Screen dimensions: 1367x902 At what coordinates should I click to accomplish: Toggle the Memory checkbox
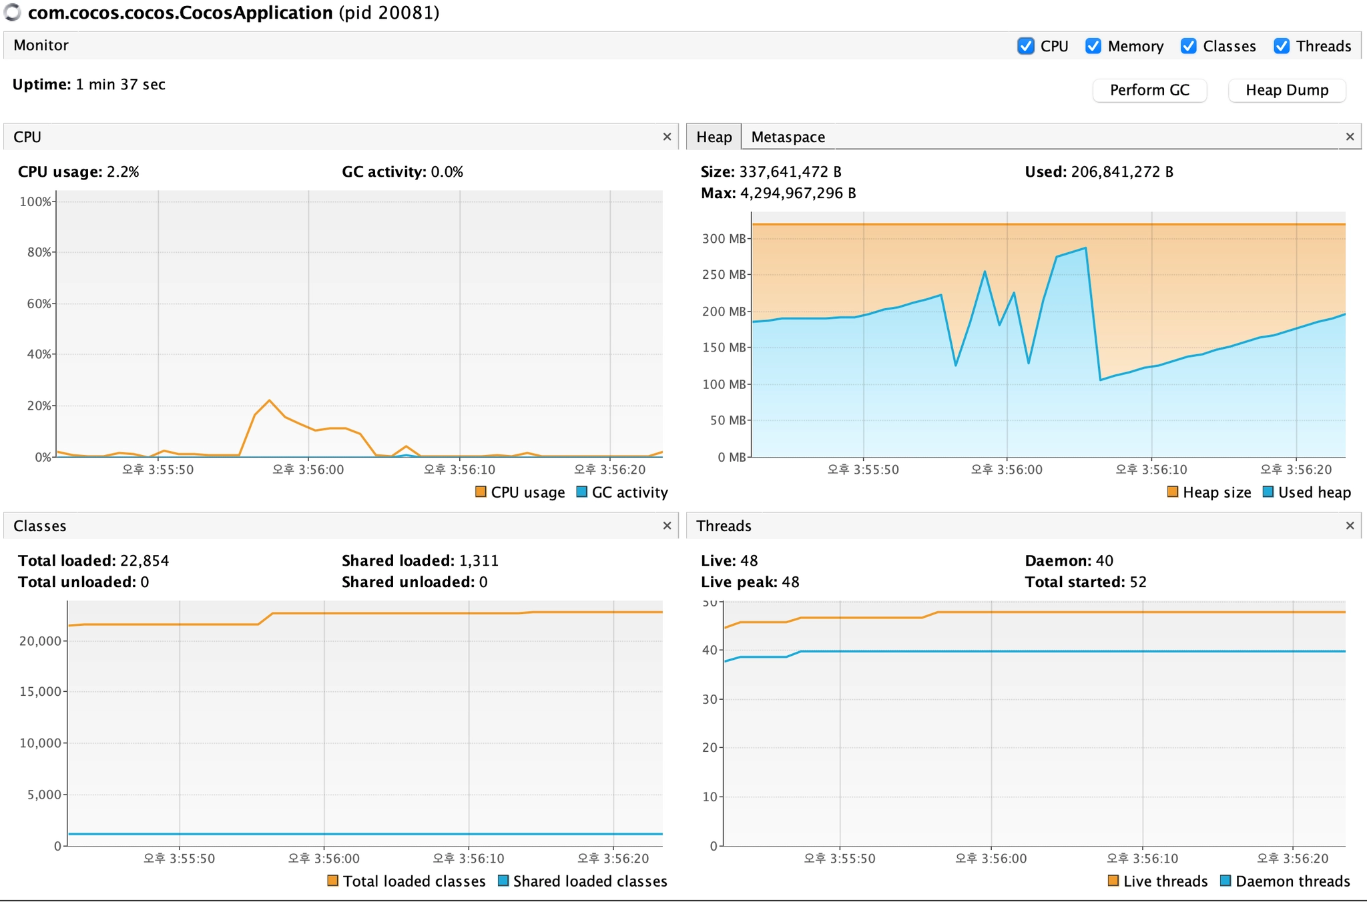(x=1093, y=46)
